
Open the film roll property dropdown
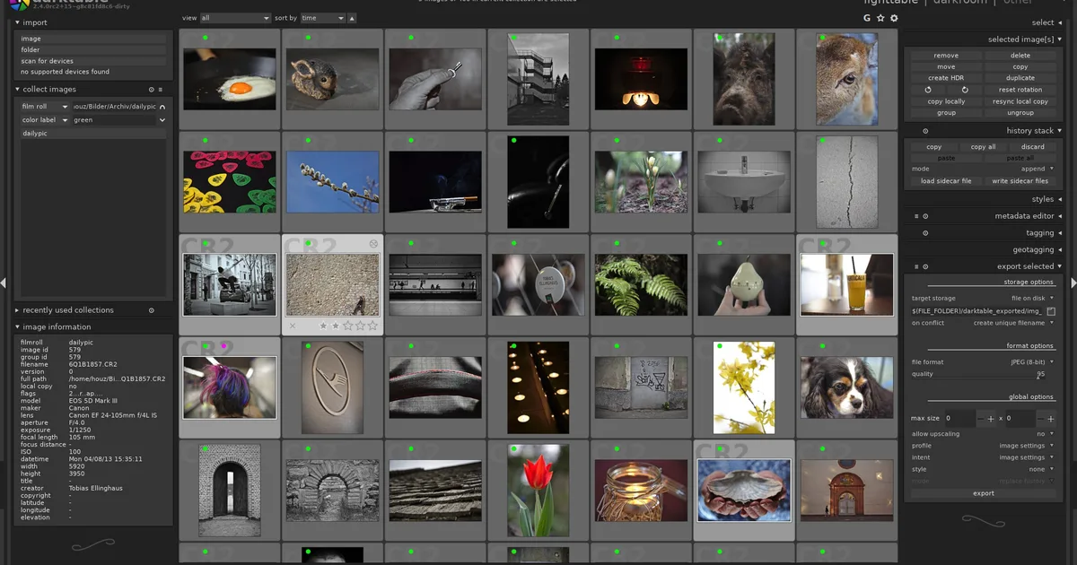coord(44,107)
